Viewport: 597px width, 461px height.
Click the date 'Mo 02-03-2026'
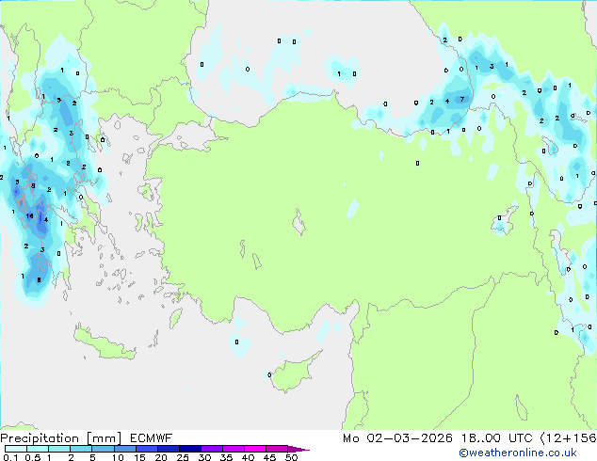click(398, 438)
